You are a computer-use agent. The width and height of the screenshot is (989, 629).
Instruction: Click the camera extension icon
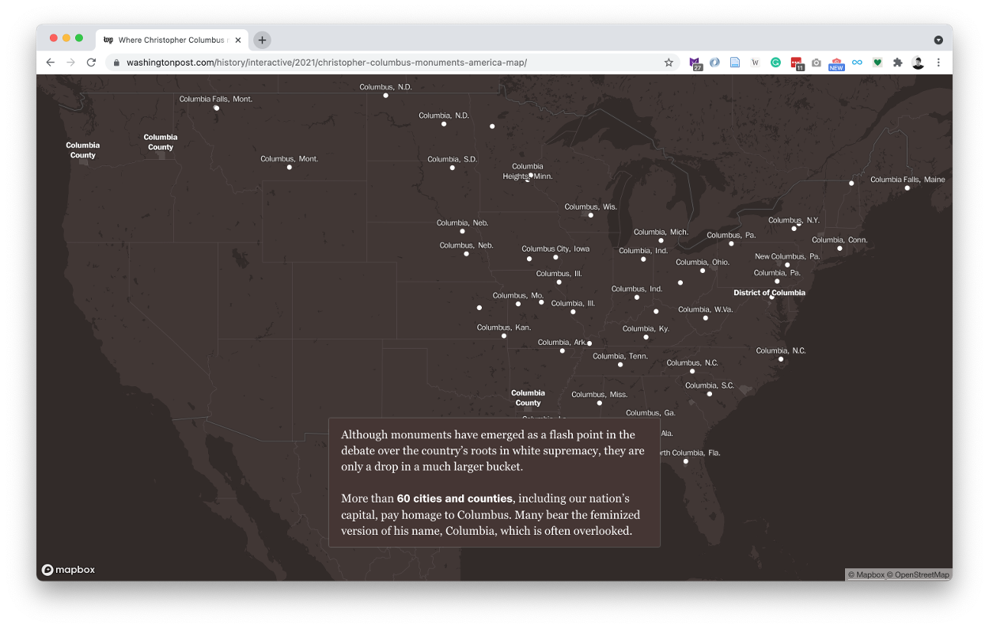click(x=816, y=62)
